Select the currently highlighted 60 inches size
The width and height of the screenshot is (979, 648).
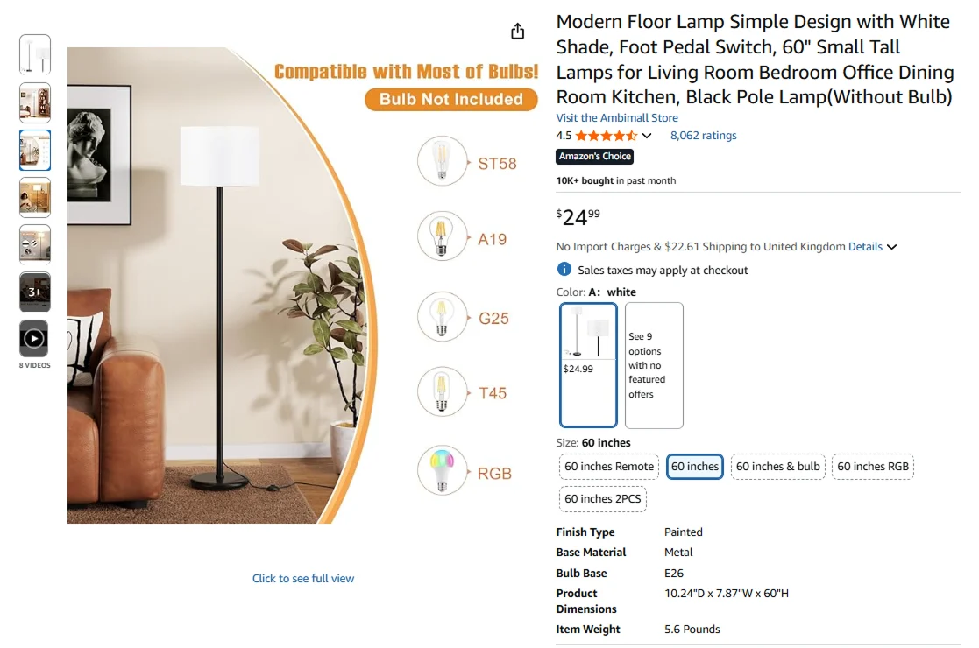coord(694,467)
